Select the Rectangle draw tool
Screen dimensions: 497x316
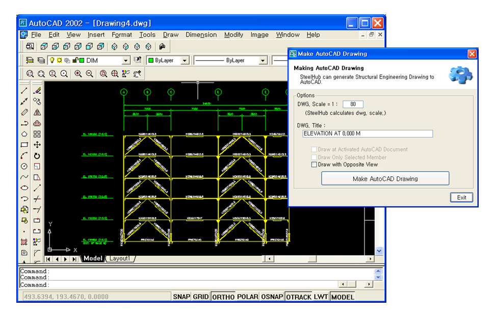[24, 145]
